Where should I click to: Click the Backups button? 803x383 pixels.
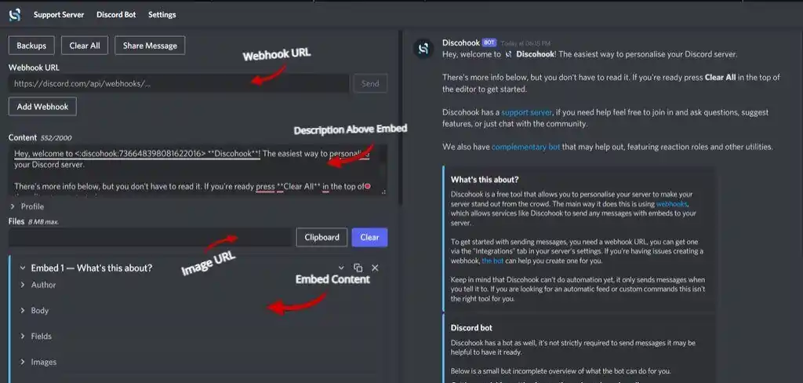(31, 46)
